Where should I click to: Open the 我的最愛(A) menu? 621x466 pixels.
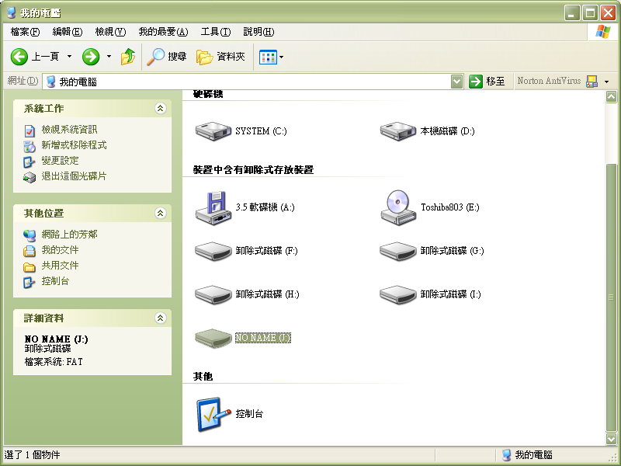[163, 32]
